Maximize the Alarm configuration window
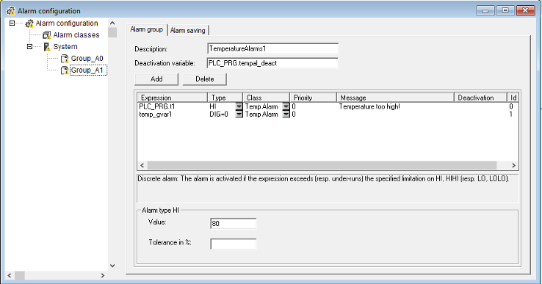This screenshot has width=542, height=284. click(505, 11)
